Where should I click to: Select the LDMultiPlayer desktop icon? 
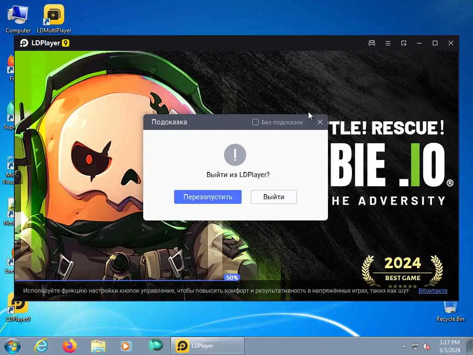[x=54, y=18]
